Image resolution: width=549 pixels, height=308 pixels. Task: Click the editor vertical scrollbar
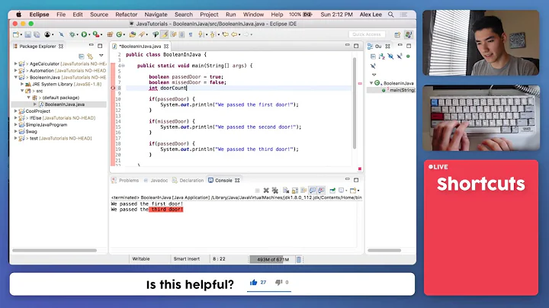(355, 103)
